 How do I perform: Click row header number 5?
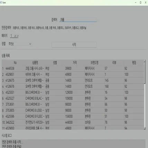3,92
